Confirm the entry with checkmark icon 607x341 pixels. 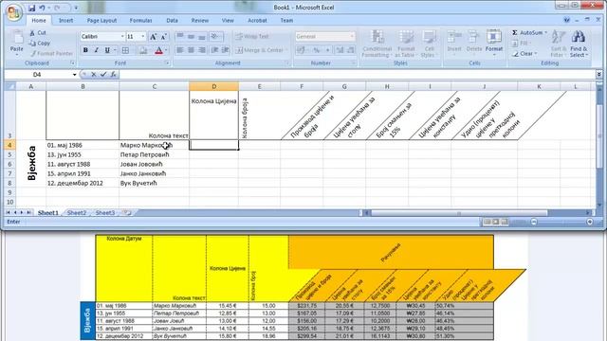coord(103,74)
